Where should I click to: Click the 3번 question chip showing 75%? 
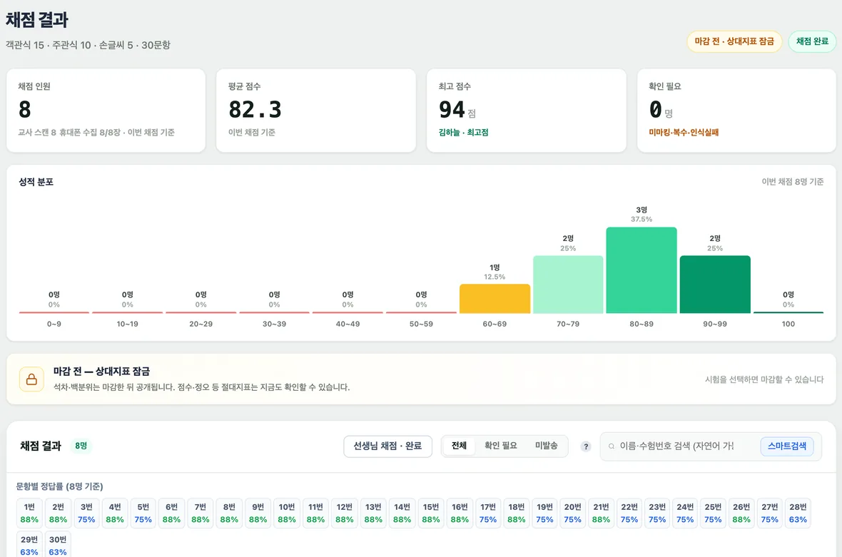(x=86, y=513)
